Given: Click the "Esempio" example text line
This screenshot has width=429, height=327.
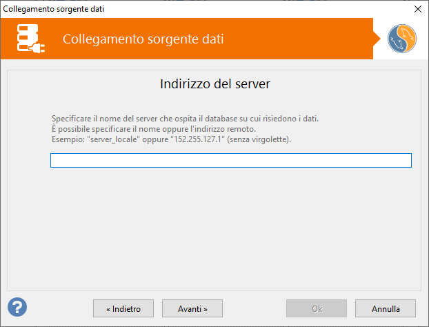Looking at the screenshot, I should pos(171,139).
